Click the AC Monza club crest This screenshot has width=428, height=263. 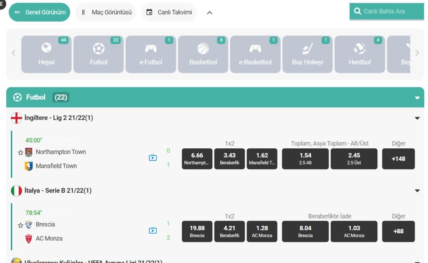pyautogui.click(x=29, y=239)
